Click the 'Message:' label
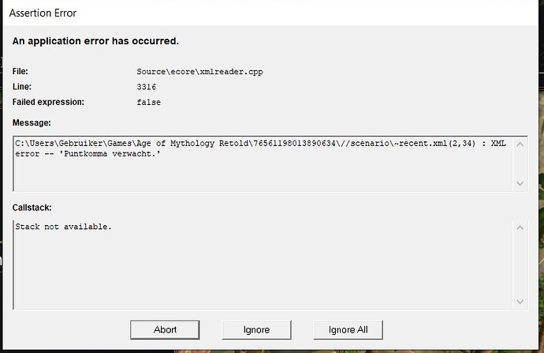 32,123
